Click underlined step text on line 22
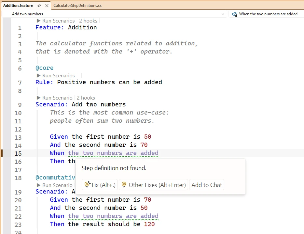This screenshot has width=304, height=234. 113,216
